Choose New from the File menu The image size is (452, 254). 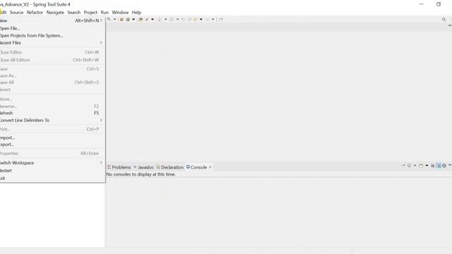click(x=52, y=20)
